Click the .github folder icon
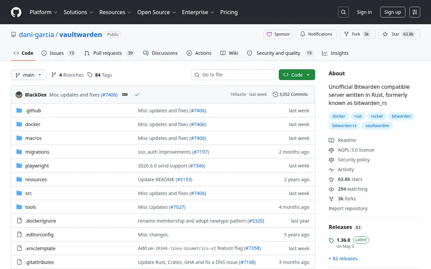The image size is (431, 269). pos(19,111)
